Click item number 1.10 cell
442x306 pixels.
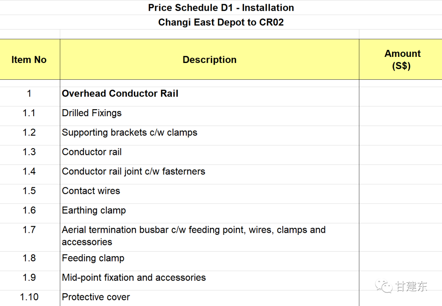click(x=30, y=298)
